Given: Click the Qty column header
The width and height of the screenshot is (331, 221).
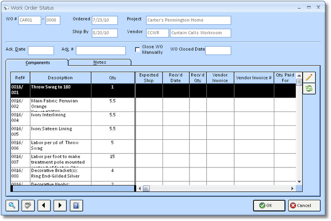Looking at the screenshot, I should [113, 78].
